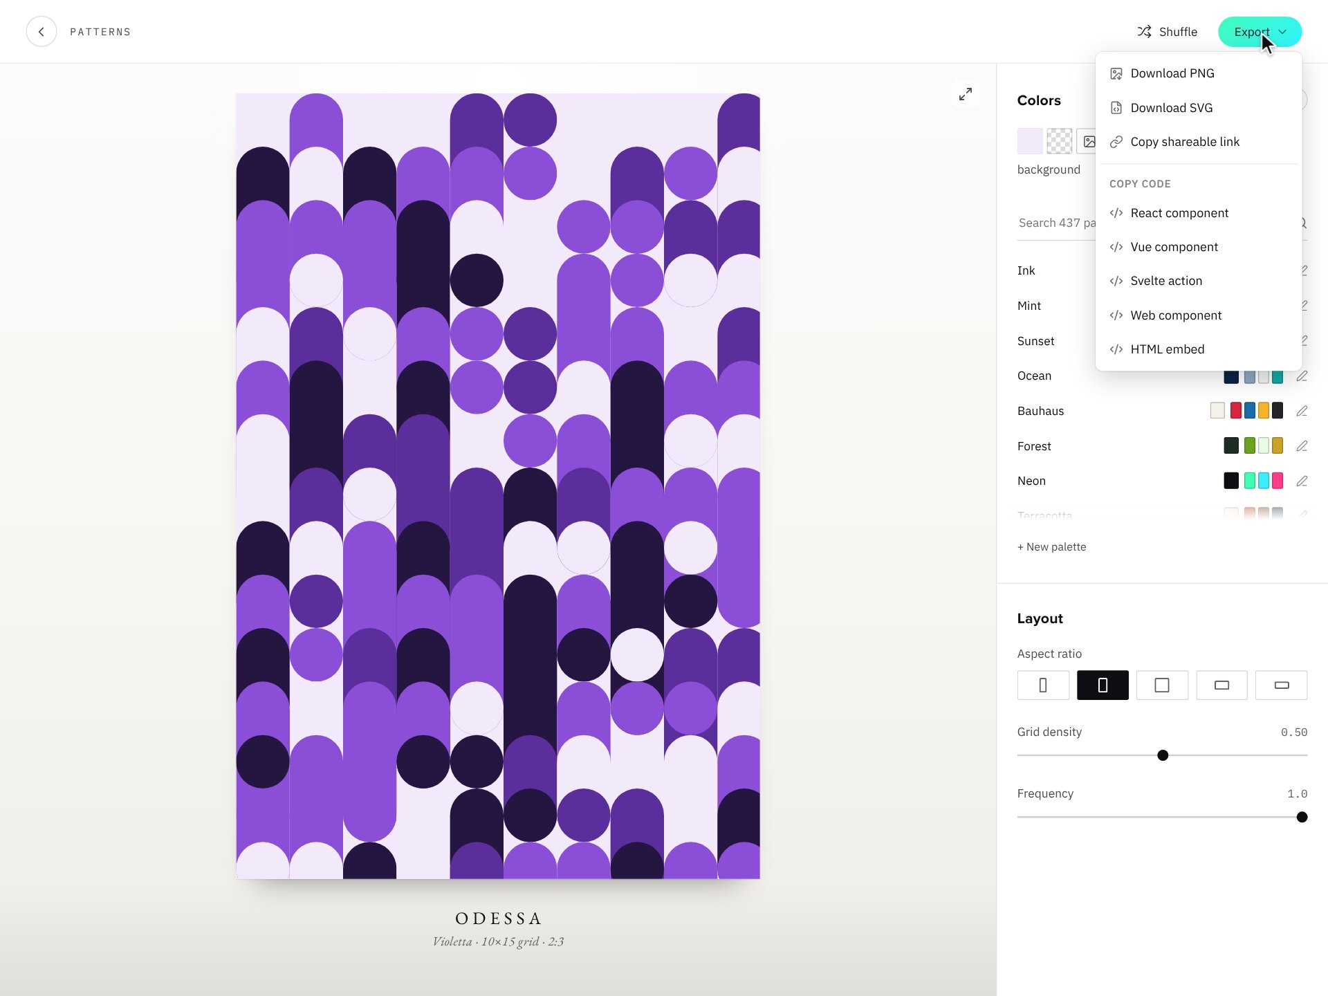The image size is (1328, 996).
Task: Click the Download PNG image icon
Action: point(1116,73)
